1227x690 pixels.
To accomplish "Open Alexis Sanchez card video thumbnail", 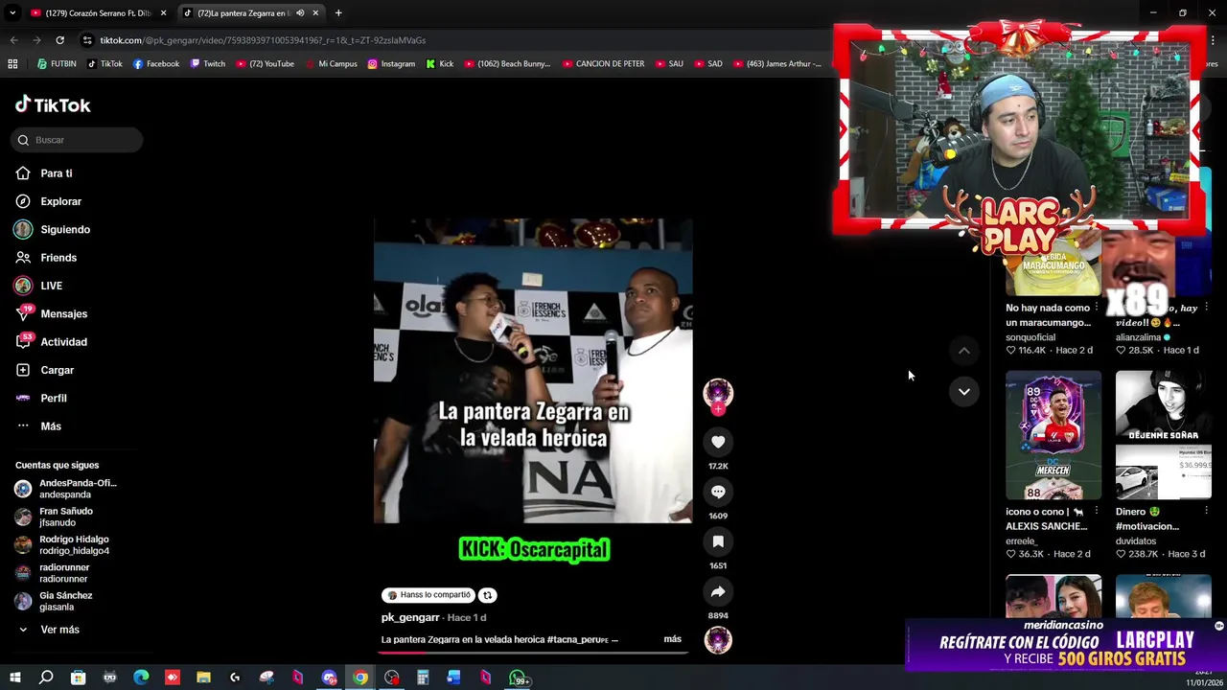I will pyautogui.click(x=1053, y=435).
